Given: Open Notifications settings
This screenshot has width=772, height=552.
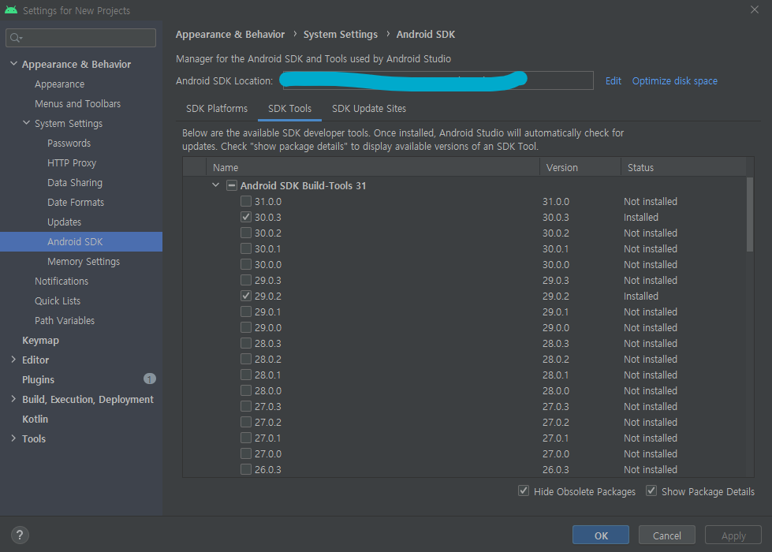Looking at the screenshot, I should (x=62, y=282).
